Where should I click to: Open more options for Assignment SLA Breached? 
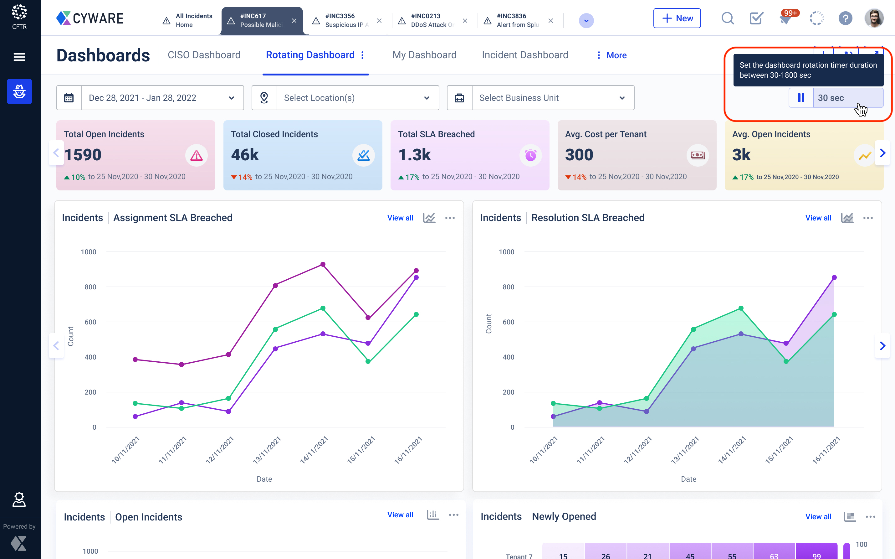449,218
